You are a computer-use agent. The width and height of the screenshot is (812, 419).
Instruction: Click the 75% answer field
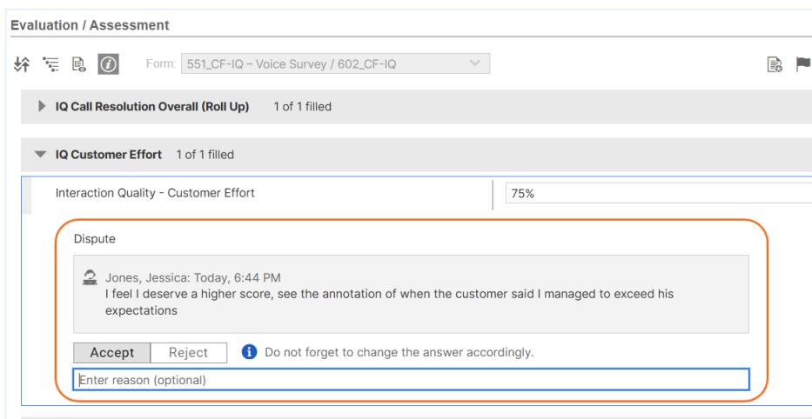(x=658, y=194)
